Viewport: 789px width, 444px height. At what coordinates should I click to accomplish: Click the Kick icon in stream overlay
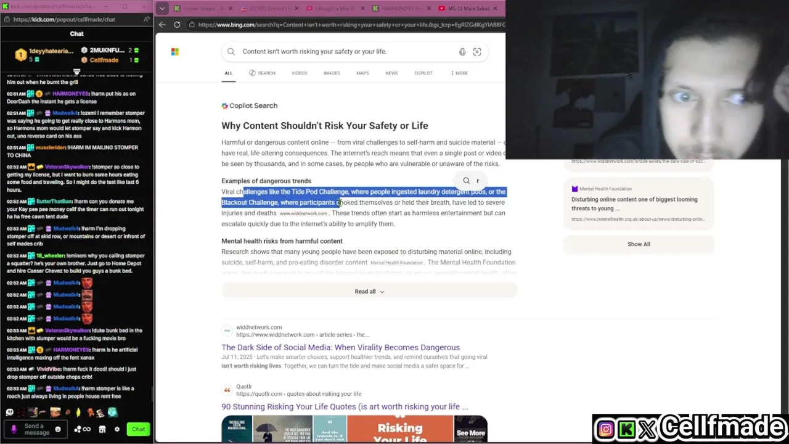click(x=627, y=429)
